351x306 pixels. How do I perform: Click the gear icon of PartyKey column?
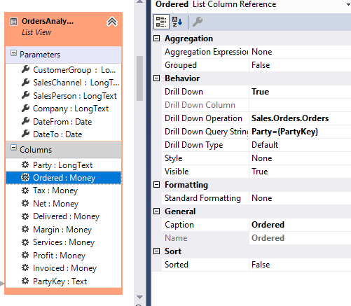click(25, 281)
